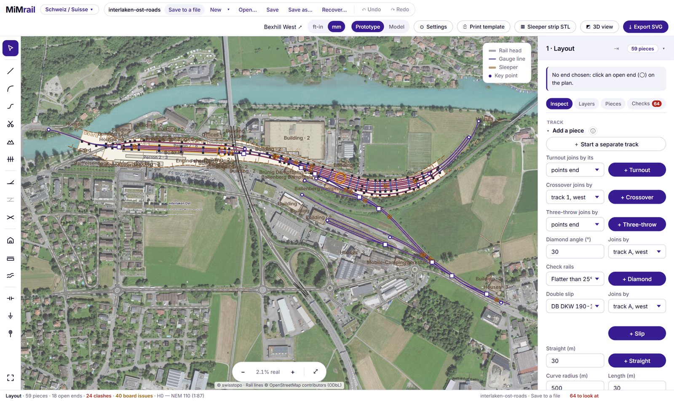Click the Save menu item
The image size is (674, 401).
click(x=273, y=10)
